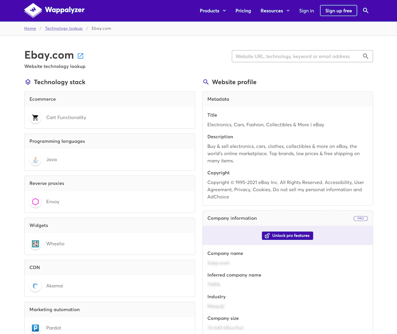Select the Cart Functionality cart icon
The height and width of the screenshot is (334, 397).
(x=35, y=117)
